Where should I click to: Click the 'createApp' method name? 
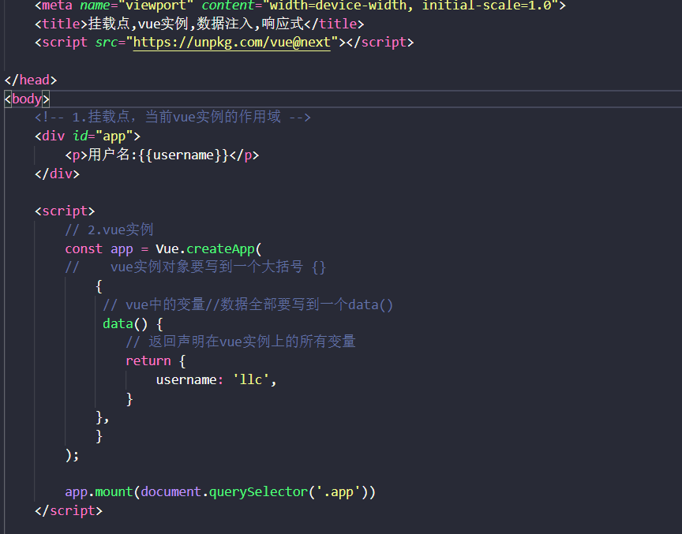coord(220,248)
